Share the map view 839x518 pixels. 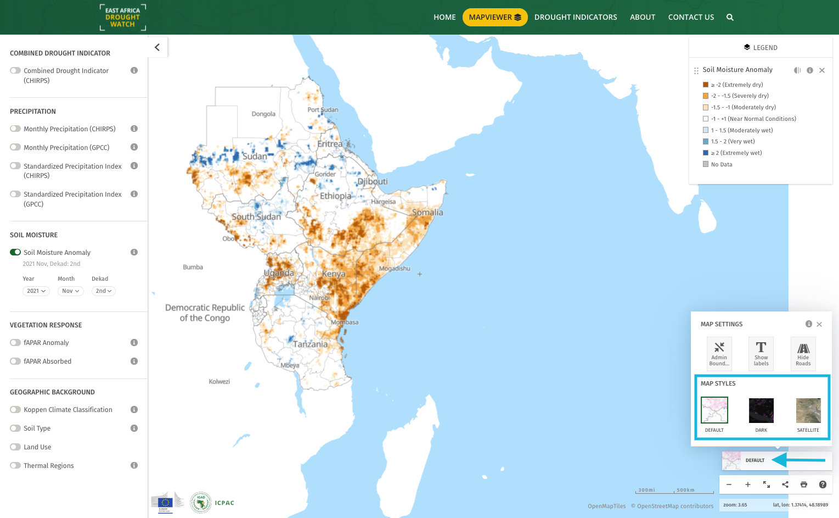tap(785, 484)
